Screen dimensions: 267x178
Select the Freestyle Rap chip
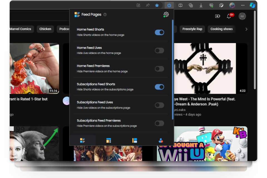[192, 29]
